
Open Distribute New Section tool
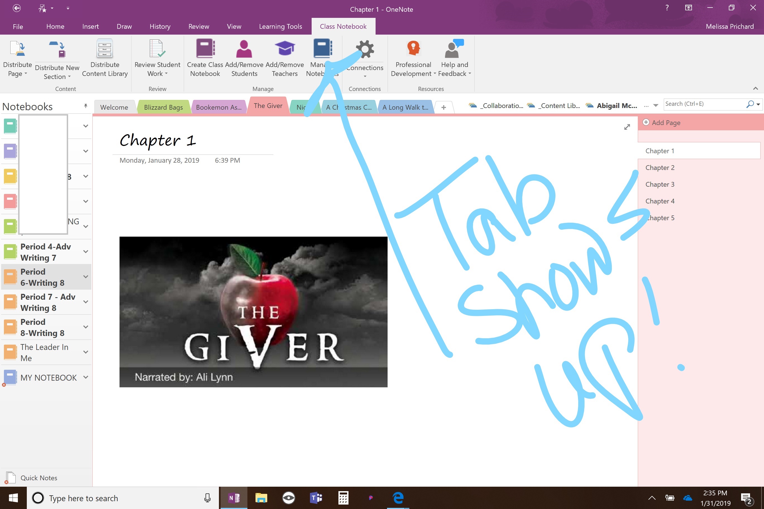pos(57,49)
